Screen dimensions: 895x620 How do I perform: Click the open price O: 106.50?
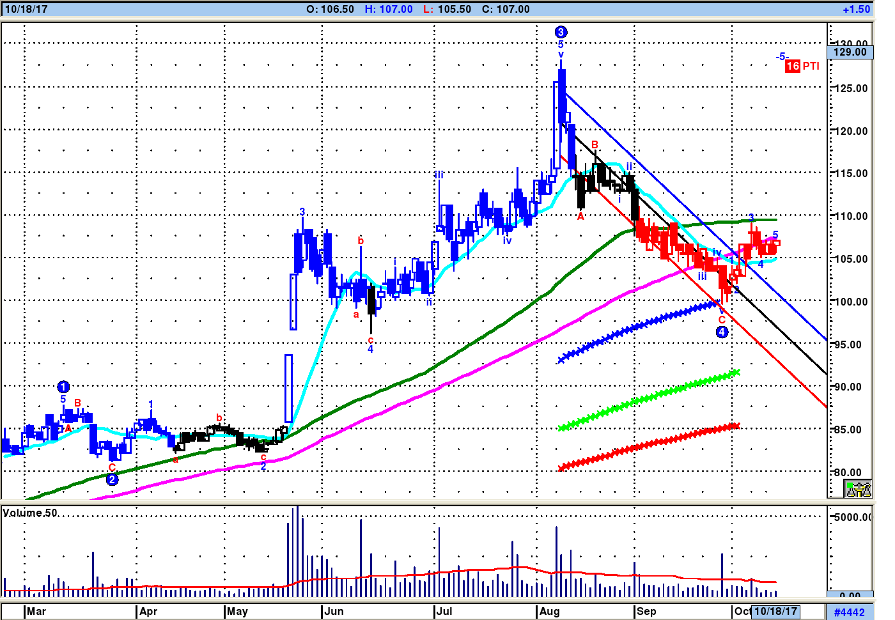pyautogui.click(x=330, y=9)
